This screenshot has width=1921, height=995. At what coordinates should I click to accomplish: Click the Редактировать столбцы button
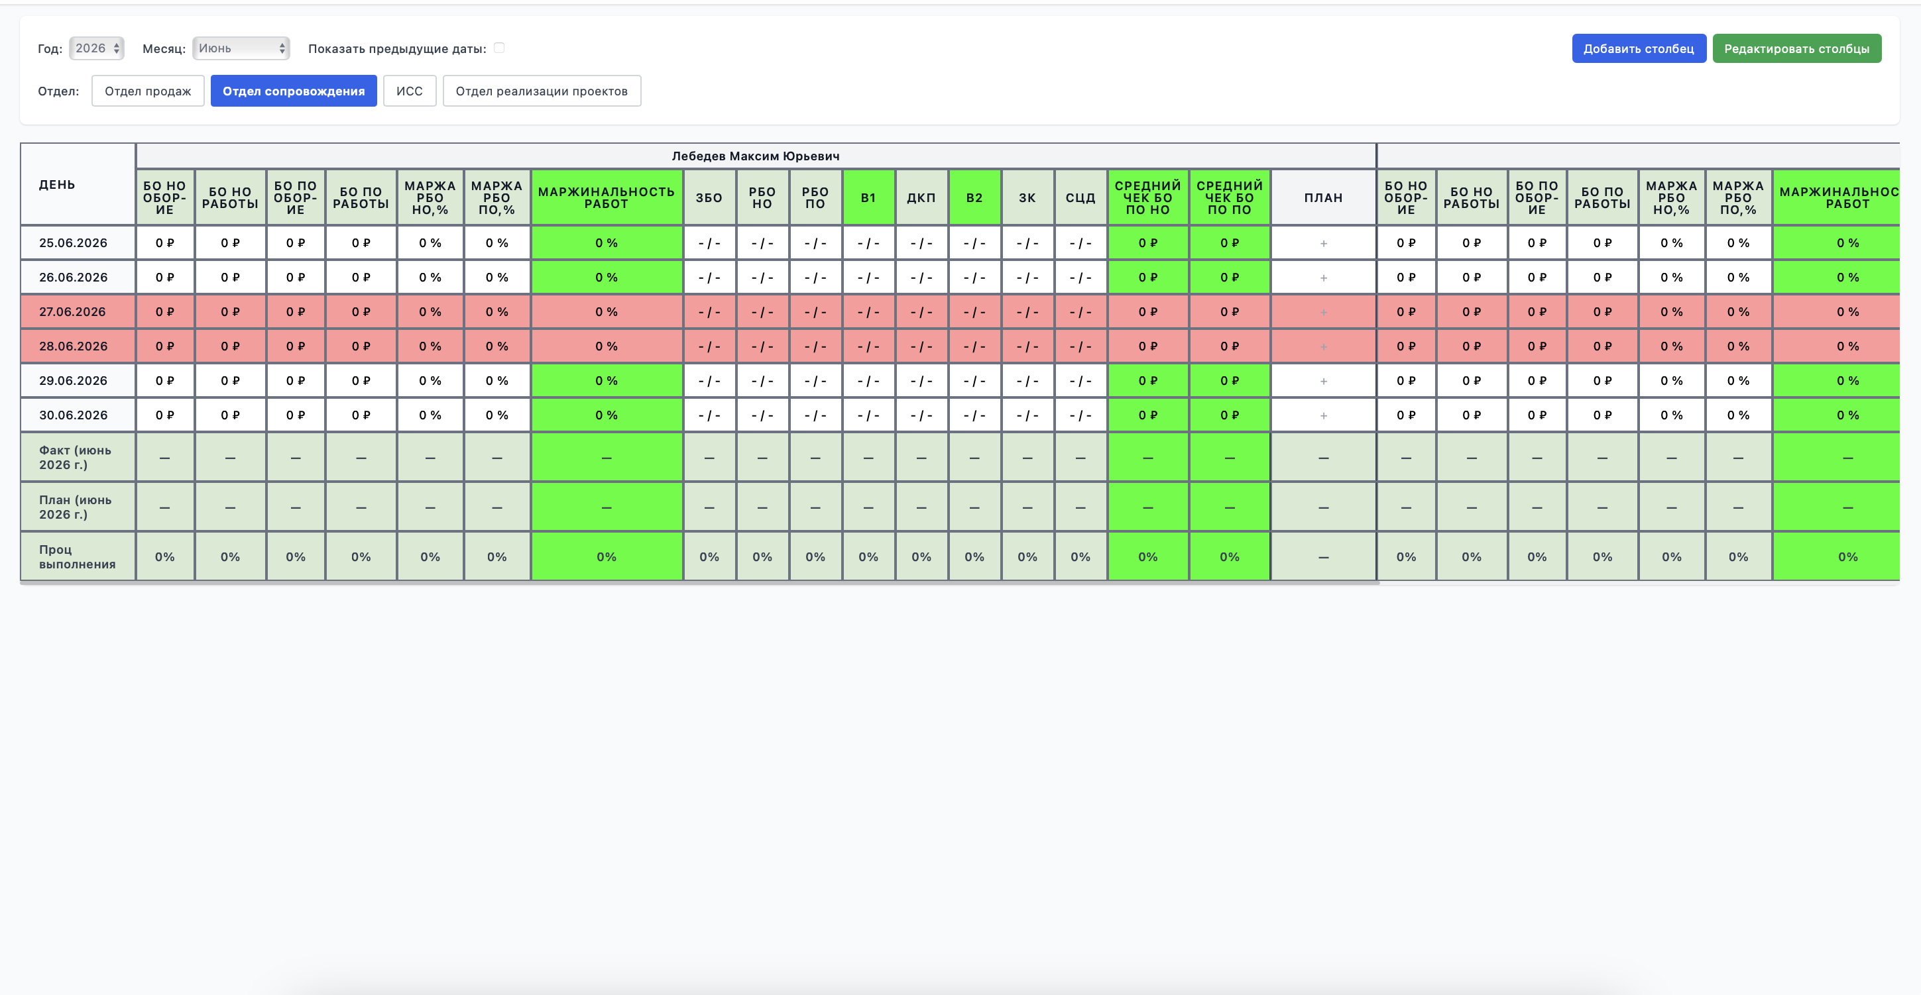(1796, 48)
